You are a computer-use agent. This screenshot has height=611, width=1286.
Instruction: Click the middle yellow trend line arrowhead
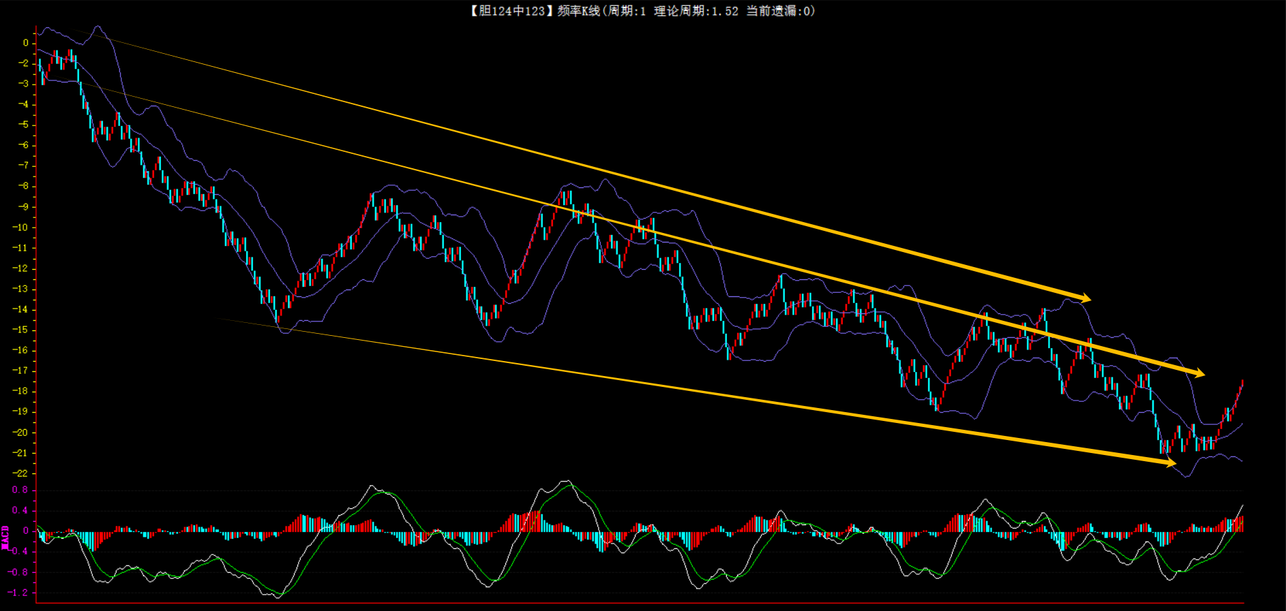coord(1199,373)
